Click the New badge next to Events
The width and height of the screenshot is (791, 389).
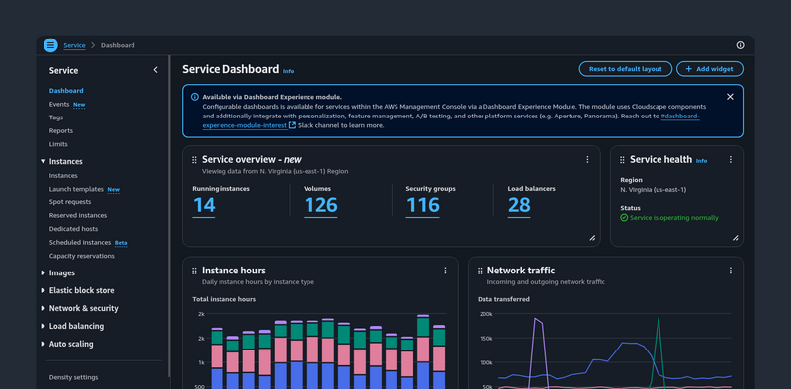[79, 105]
